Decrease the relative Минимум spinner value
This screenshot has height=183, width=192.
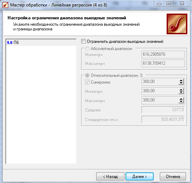(181, 93)
